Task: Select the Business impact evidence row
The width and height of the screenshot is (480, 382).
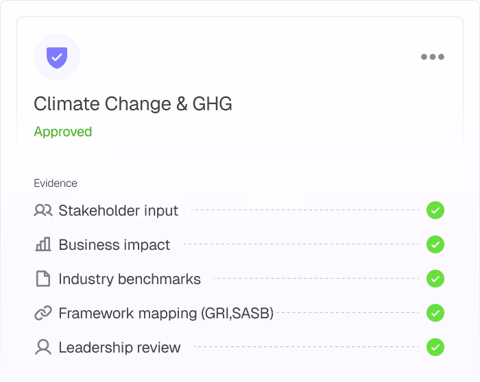Action: point(239,245)
